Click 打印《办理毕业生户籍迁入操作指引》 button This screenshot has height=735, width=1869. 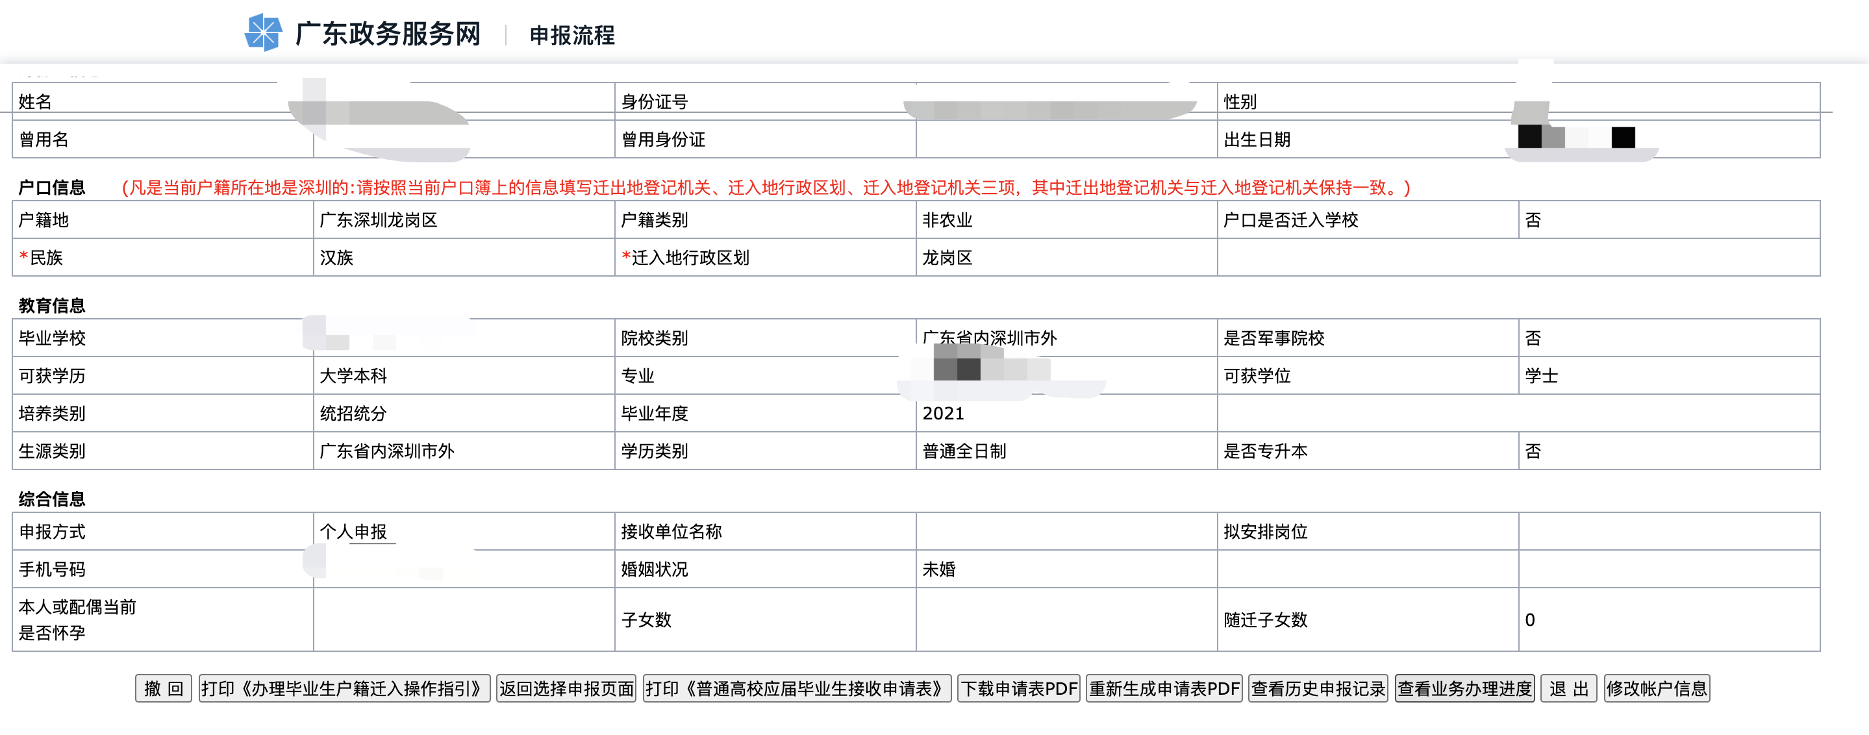point(345,688)
